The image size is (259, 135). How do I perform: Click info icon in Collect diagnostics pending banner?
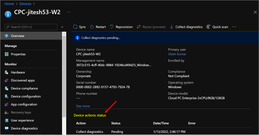(77, 38)
